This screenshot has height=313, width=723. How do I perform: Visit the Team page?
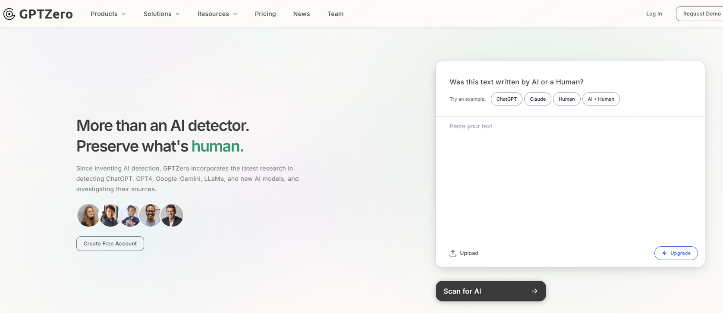click(336, 14)
